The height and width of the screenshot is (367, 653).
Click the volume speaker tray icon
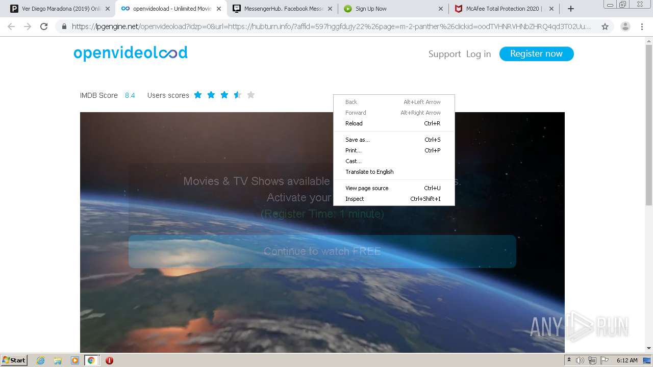(x=580, y=360)
